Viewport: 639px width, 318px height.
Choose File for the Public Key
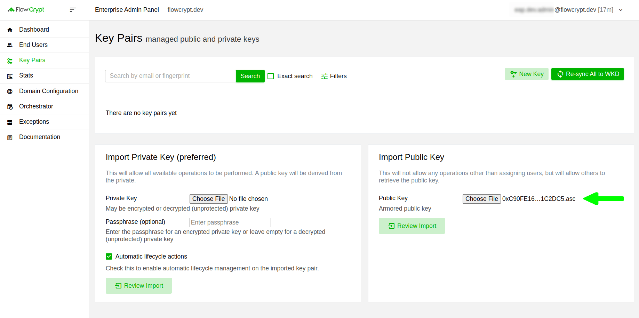pyautogui.click(x=482, y=199)
